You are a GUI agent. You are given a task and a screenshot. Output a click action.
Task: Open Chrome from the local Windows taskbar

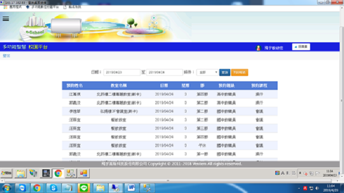[x=37, y=188]
